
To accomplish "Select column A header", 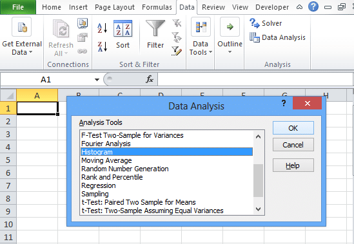I will tap(37, 95).
